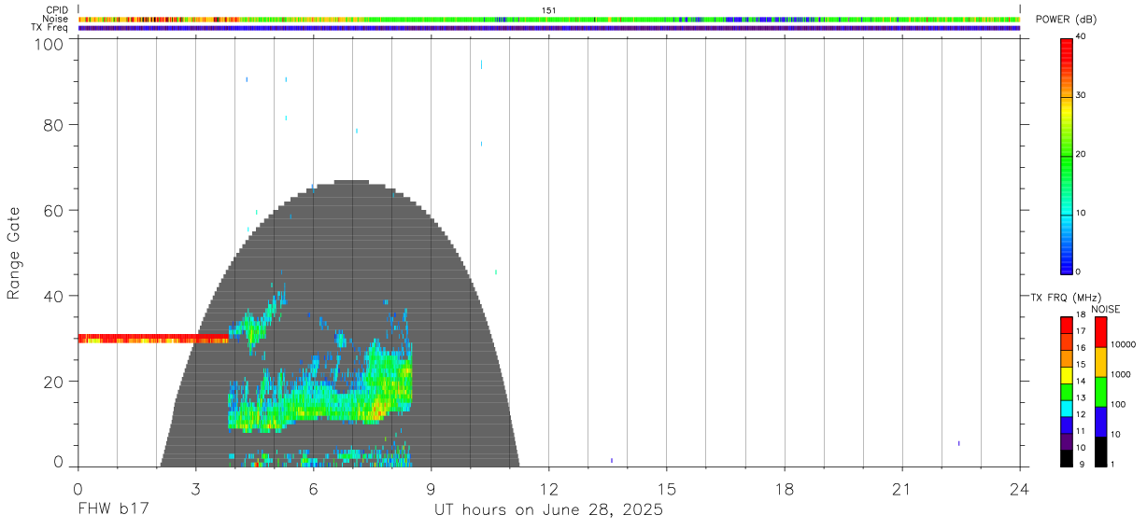Click the 40 tick on power colorbar
This screenshot has width=1147, height=529.
click(1081, 36)
